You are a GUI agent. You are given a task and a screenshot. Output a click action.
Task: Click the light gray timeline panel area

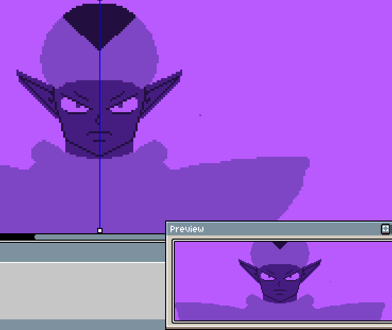point(80,290)
